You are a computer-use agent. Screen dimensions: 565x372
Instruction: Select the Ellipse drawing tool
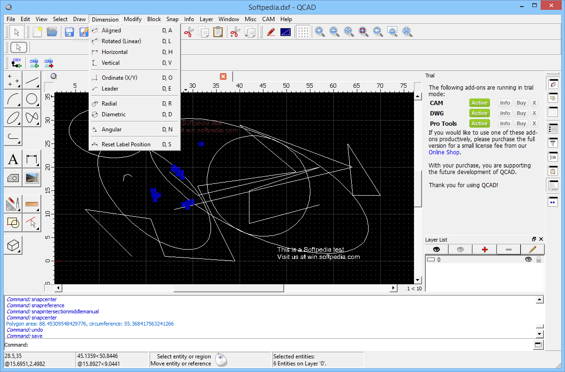tap(13, 117)
